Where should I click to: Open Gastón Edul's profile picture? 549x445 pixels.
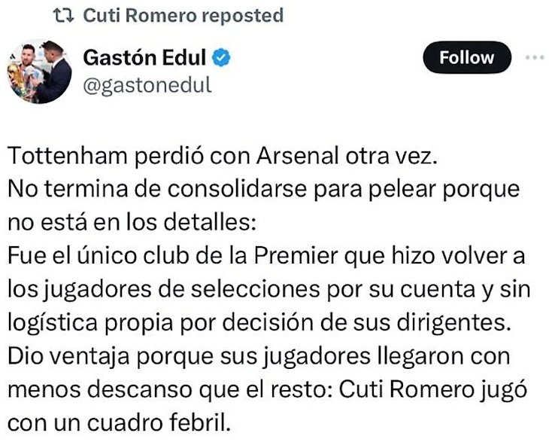[x=42, y=72]
